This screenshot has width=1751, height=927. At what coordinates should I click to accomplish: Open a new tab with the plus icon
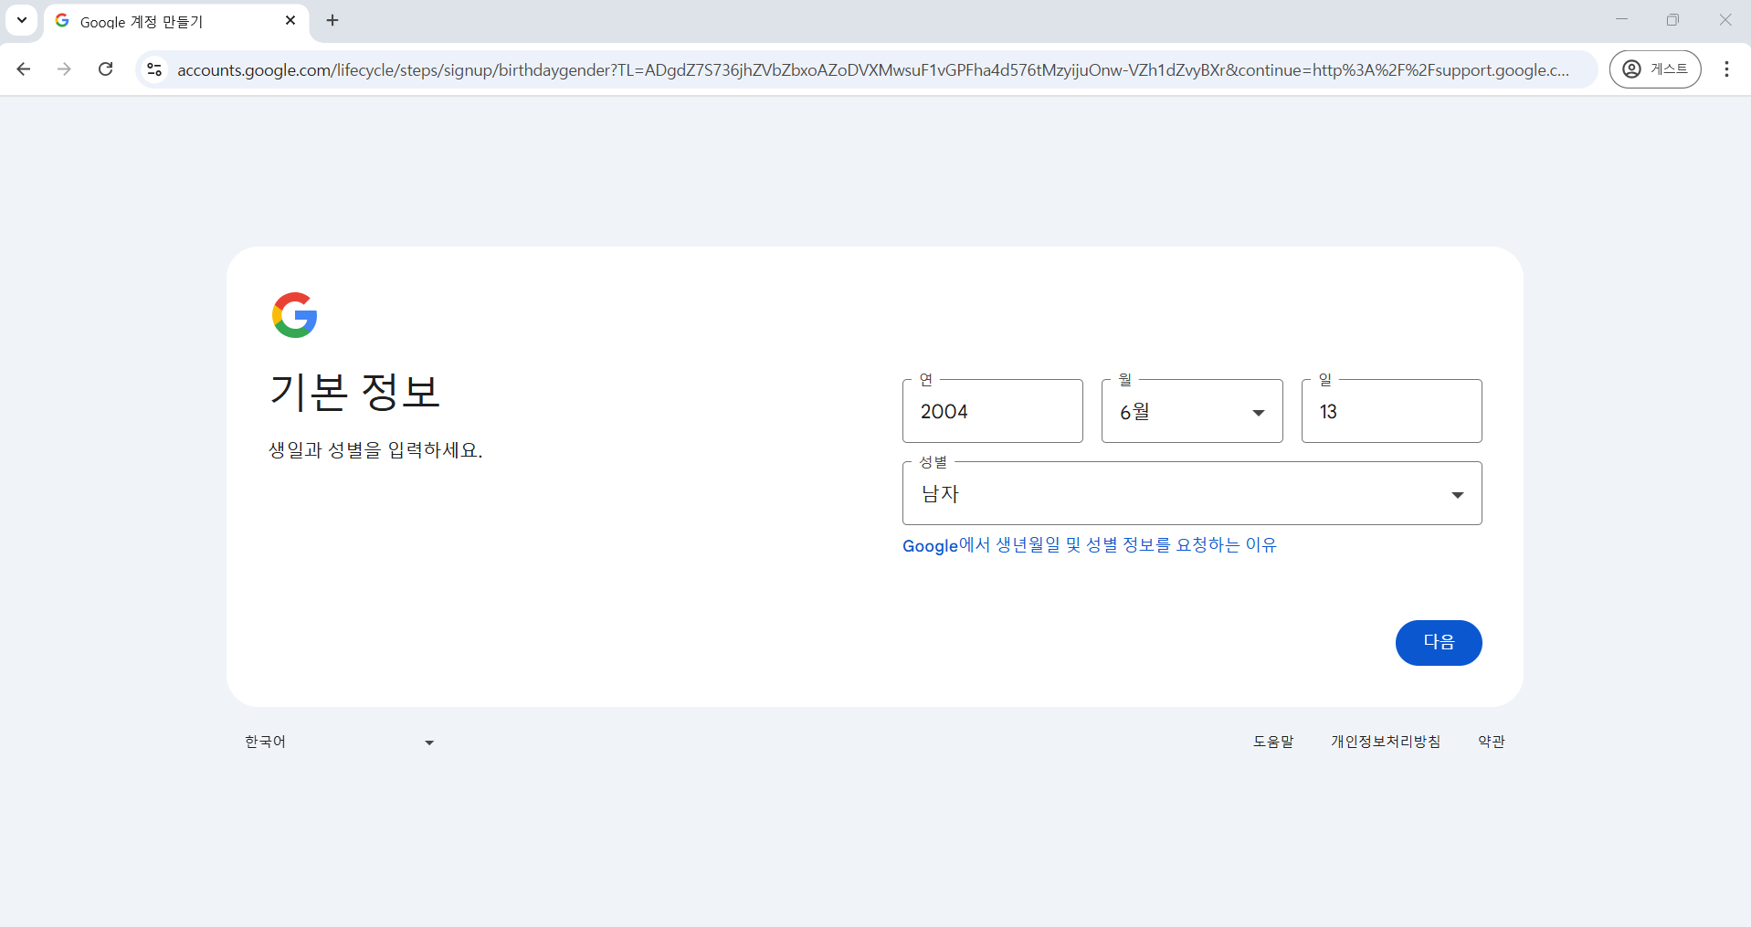(x=332, y=20)
